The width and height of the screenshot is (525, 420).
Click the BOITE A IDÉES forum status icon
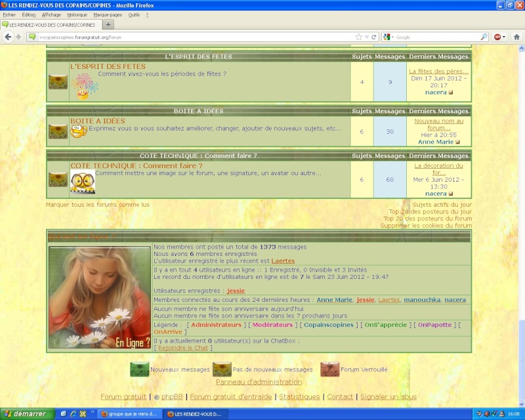pos(58,131)
